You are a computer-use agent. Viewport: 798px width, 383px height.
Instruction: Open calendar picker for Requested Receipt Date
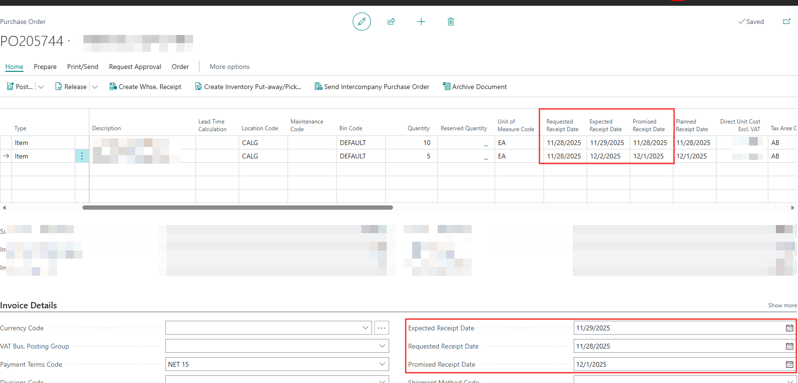[x=789, y=346]
